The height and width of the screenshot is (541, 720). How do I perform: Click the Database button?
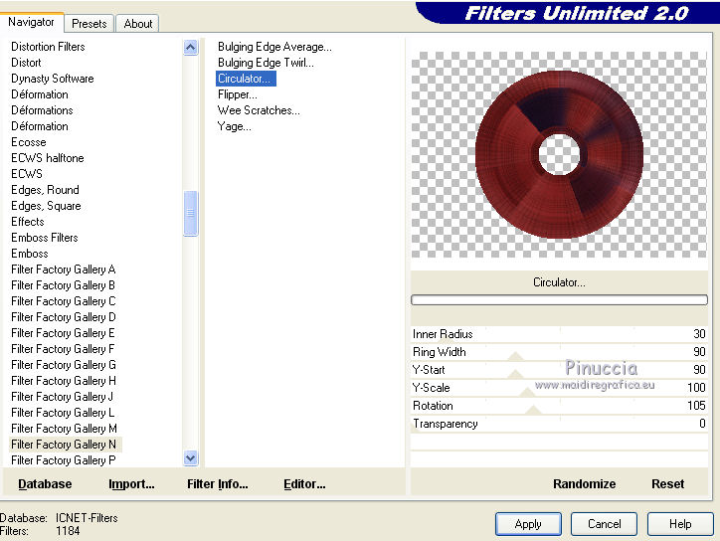coord(45,484)
